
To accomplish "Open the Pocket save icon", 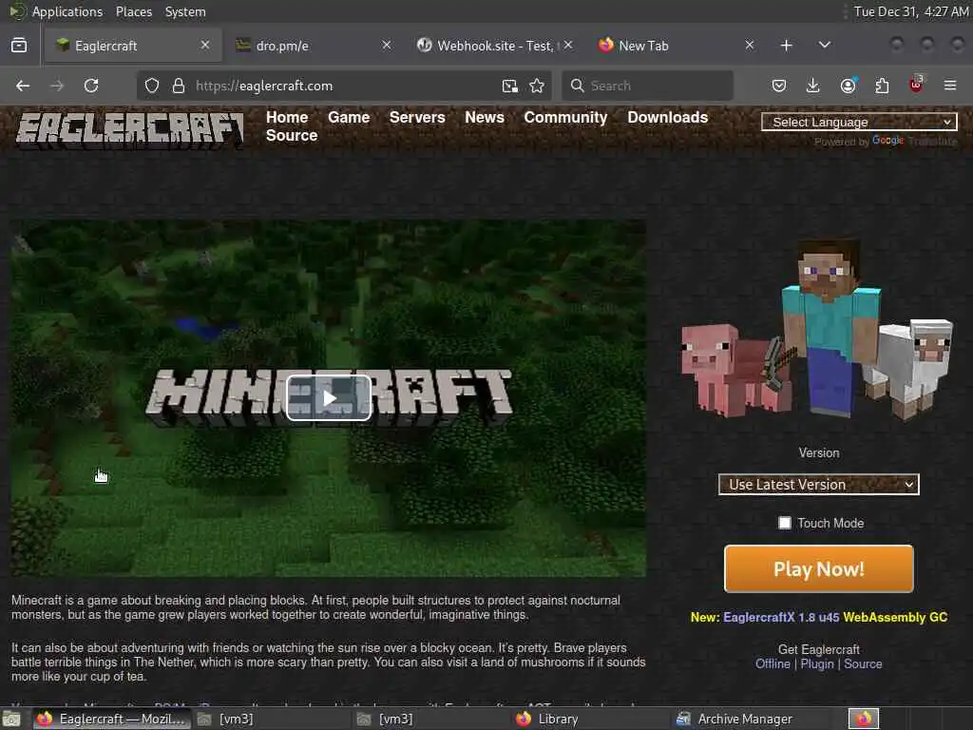I will click(779, 86).
